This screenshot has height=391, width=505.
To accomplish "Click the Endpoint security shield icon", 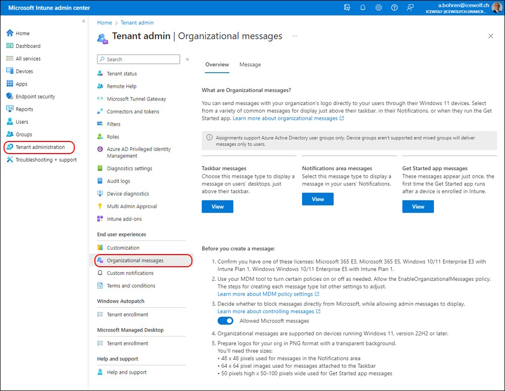I will click(x=10, y=96).
